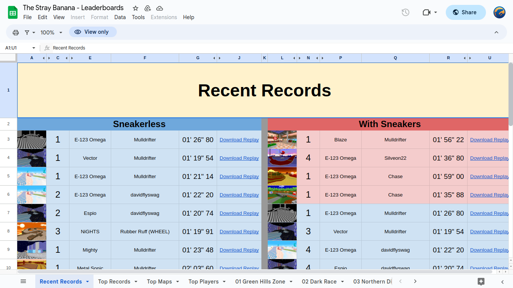The height and width of the screenshot is (288, 513).
Task: Download Replay for Vector 01' 19" 54
Action: [x=239, y=158]
